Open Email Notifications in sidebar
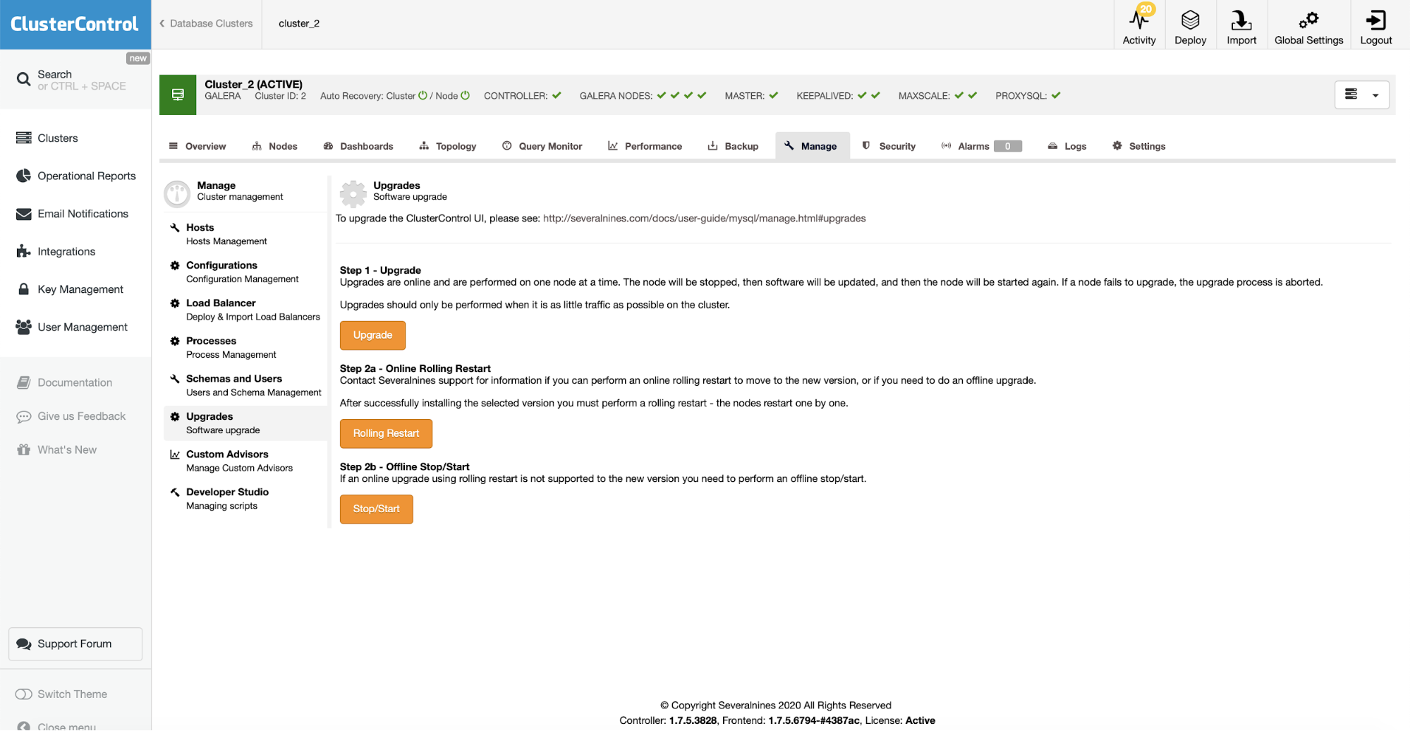The width and height of the screenshot is (1410, 731). pos(72,214)
